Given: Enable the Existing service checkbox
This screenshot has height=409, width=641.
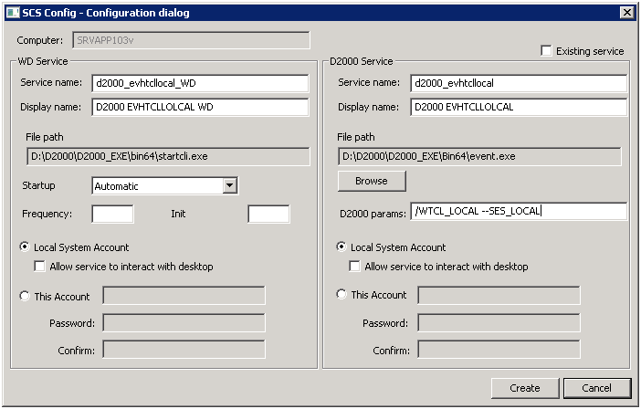Looking at the screenshot, I should [547, 51].
